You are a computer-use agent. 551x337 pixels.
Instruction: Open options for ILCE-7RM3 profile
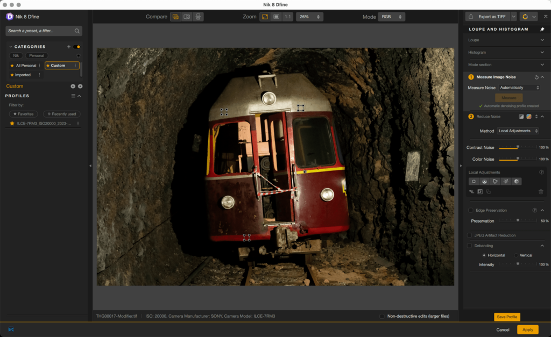click(x=77, y=124)
